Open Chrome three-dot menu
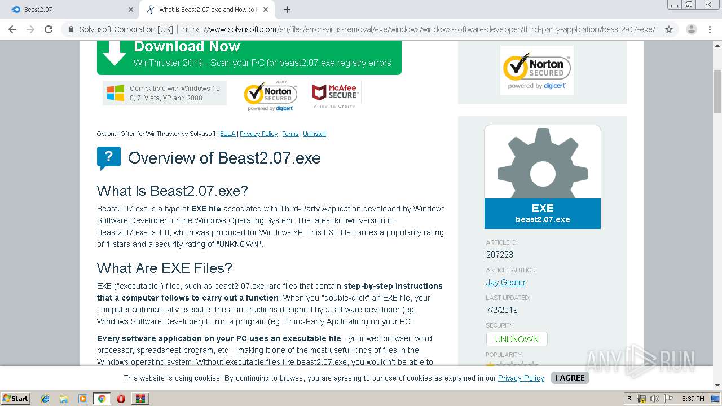Screen dimensions: 722x406 (710, 29)
